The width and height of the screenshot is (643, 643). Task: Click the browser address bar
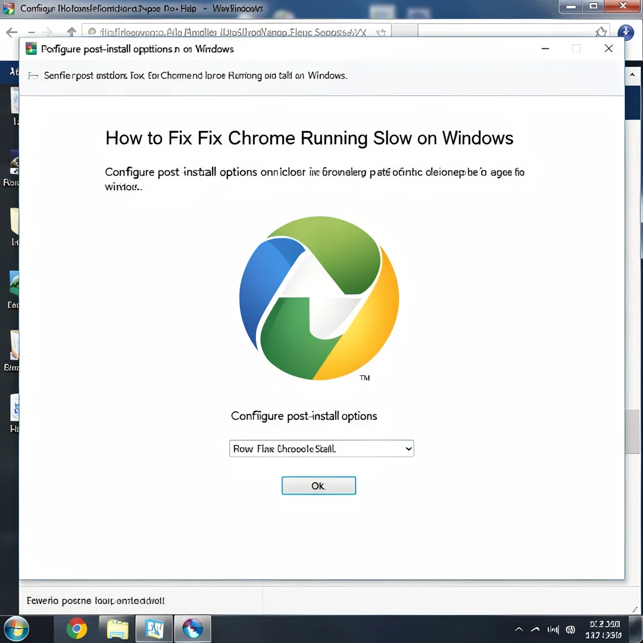[x=236, y=32]
